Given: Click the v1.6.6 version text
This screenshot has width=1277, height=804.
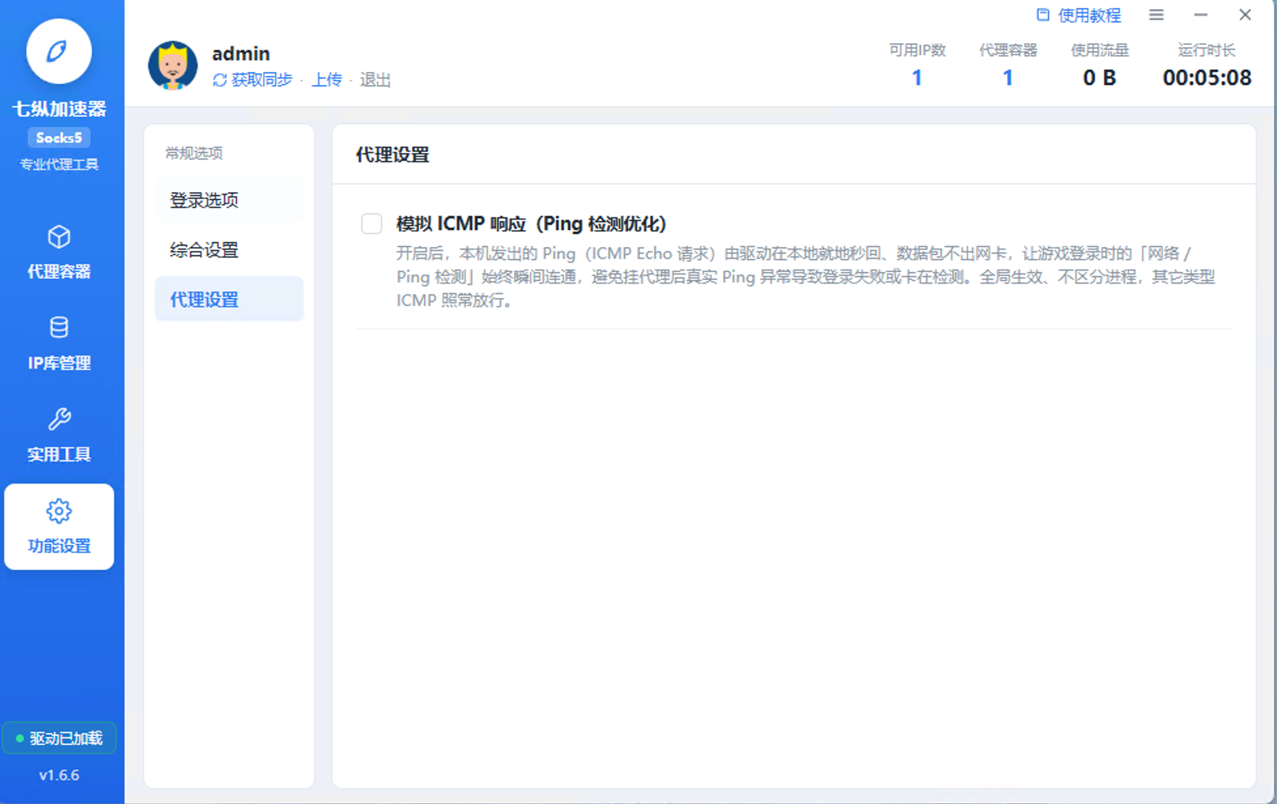Looking at the screenshot, I should pyautogui.click(x=59, y=775).
